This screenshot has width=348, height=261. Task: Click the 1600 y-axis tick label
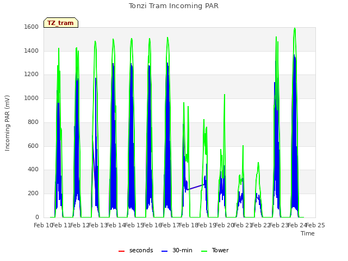(x=32, y=27)
